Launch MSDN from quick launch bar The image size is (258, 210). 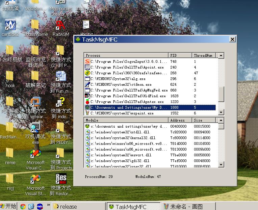pos(40,206)
